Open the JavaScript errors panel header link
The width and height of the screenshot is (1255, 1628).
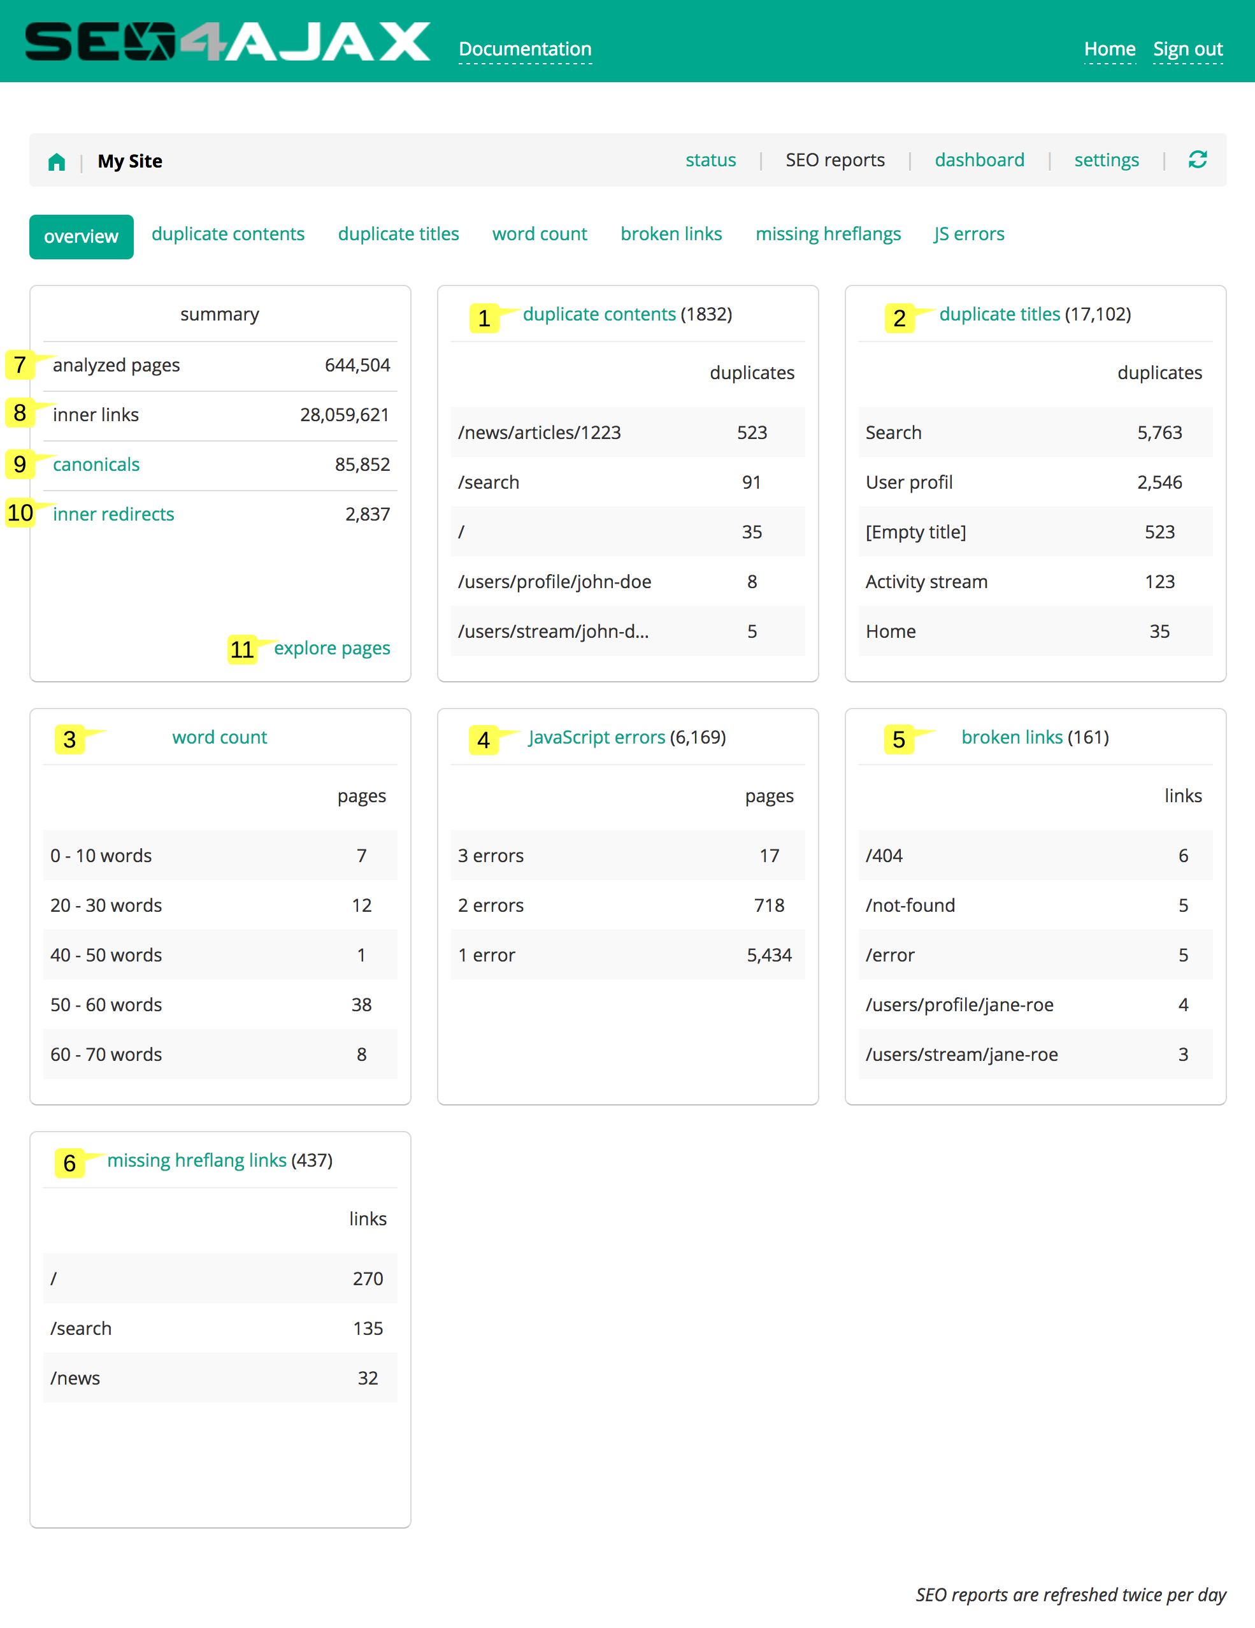click(x=596, y=737)
